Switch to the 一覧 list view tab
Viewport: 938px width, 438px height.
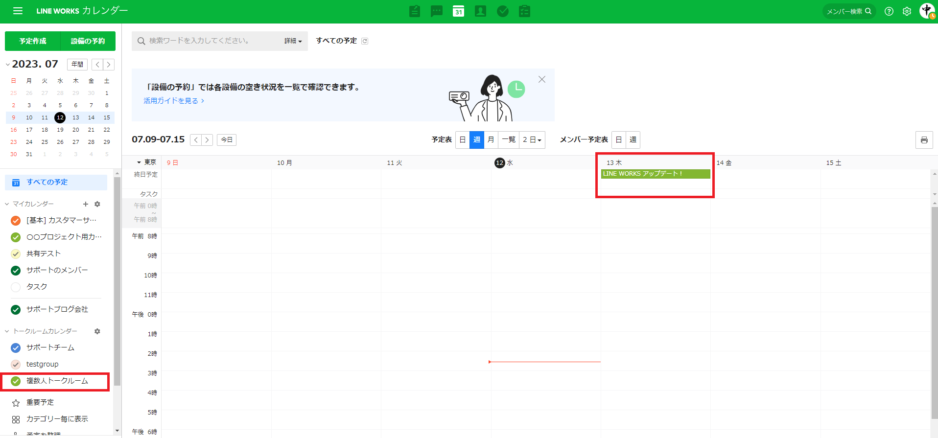coord(509,140)
